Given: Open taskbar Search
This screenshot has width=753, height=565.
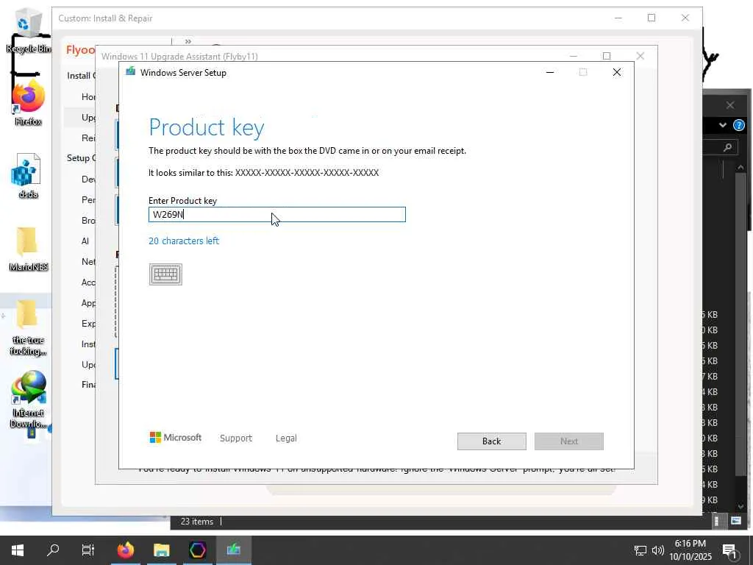Looking at the screenshot, I should pos(53,550).
